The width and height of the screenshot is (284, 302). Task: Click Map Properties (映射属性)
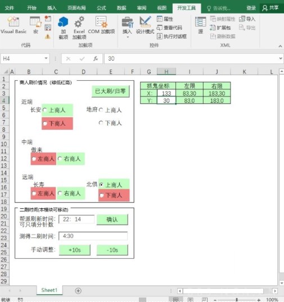223,19
